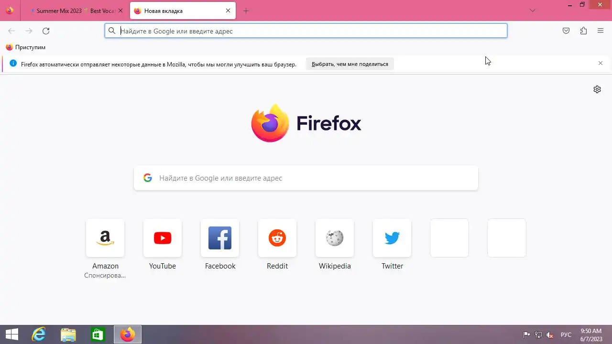Open the Firefox hamburger menu
The width and height of the screenshot is (612, 344).
[x=601, y=31]
